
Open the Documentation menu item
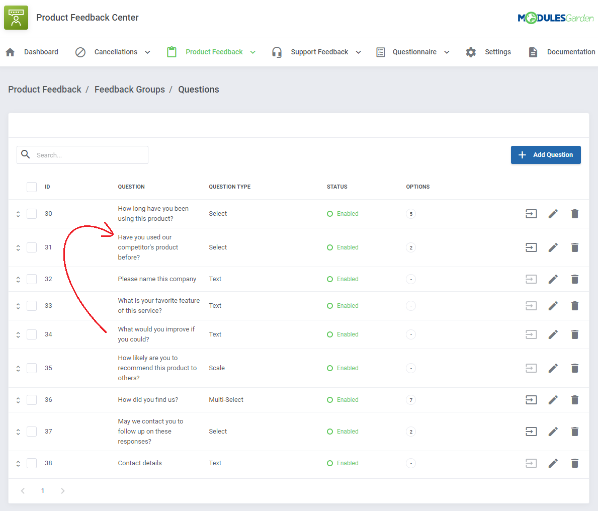(x=562, y=52)
